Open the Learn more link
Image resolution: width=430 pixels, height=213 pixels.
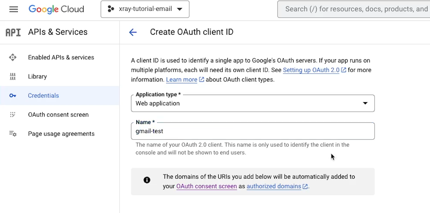click(x=182, y=80)
